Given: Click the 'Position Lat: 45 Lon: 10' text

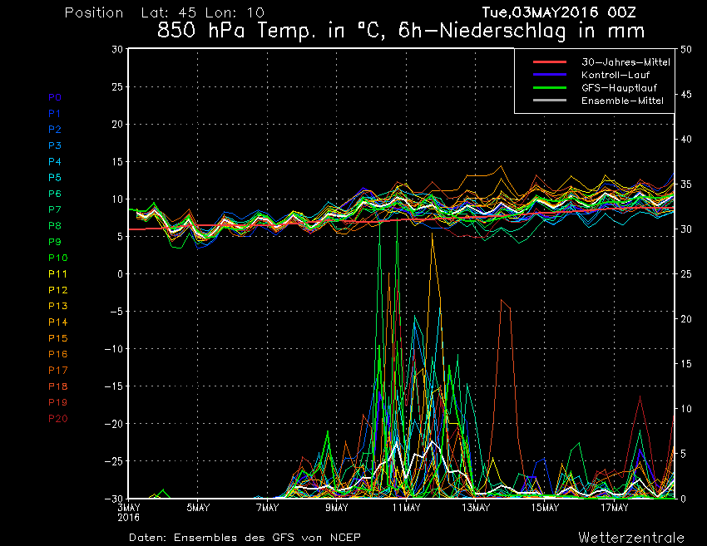Looking at the screenshot, I should click(165, 12).
